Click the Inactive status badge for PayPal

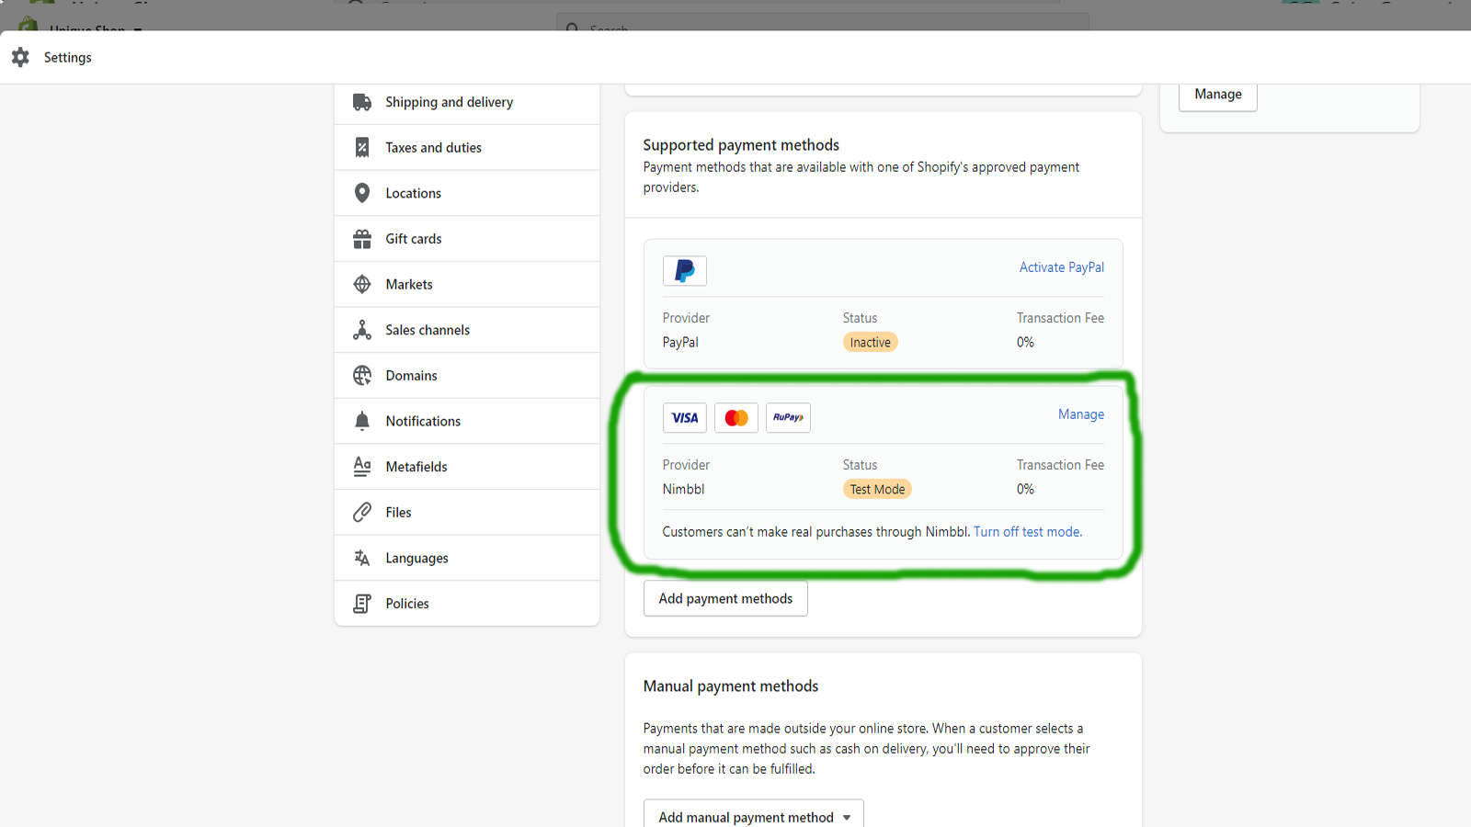pyautogui.click(x=870, y=343)
